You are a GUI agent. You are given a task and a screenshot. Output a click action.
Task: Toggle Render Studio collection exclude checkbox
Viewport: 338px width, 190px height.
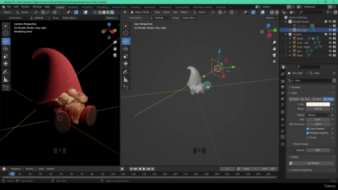326,22
